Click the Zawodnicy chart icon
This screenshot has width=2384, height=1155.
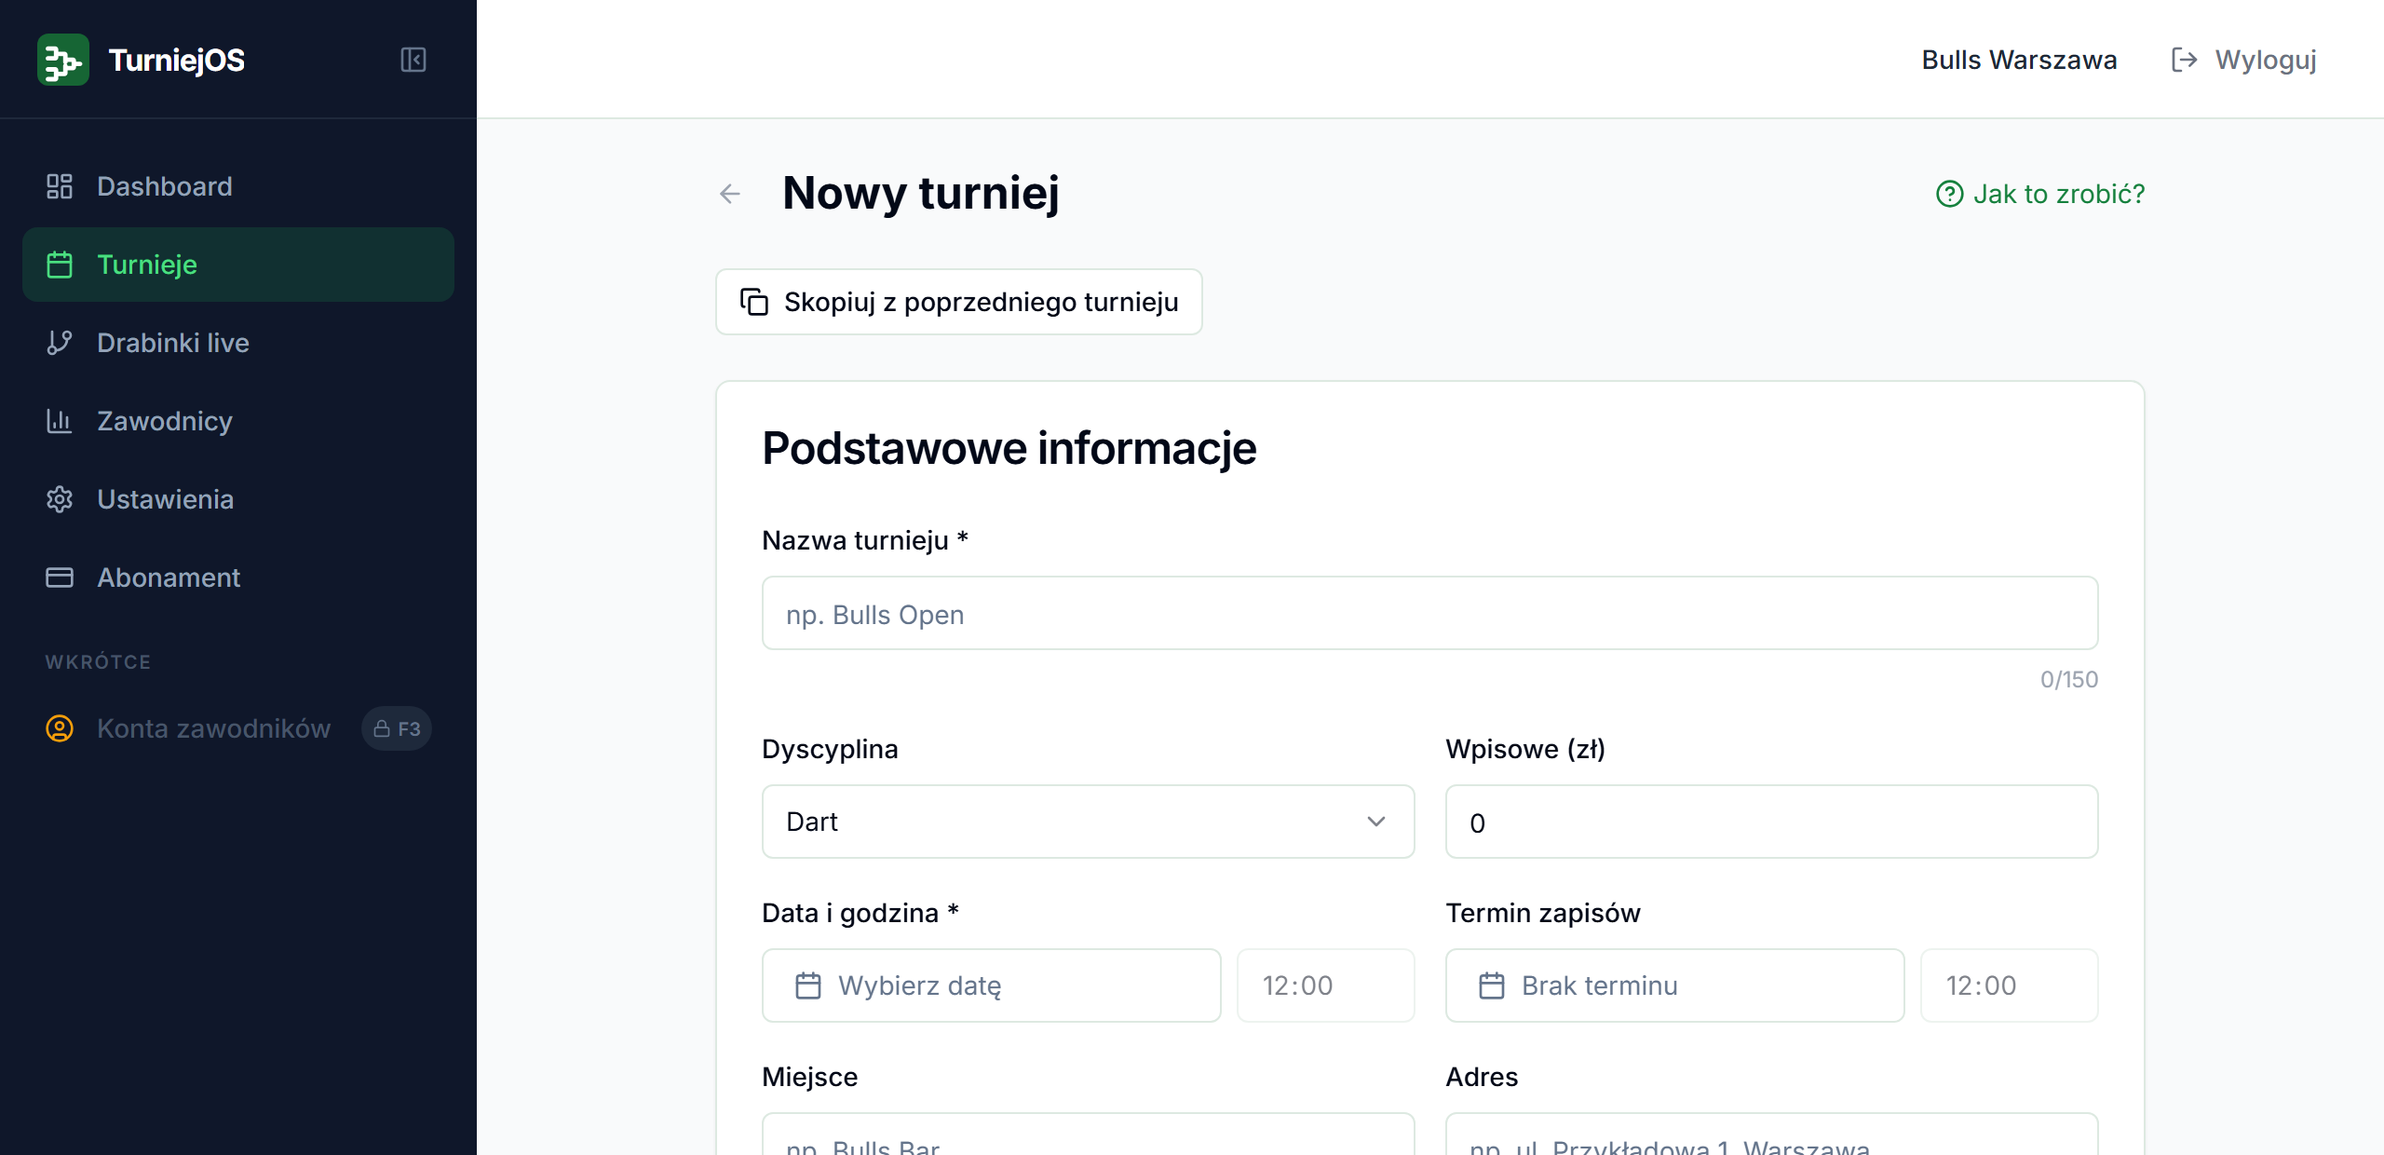coord(60,421)
